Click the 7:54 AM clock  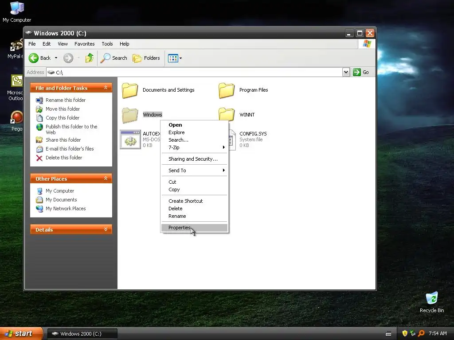point(438,334)
